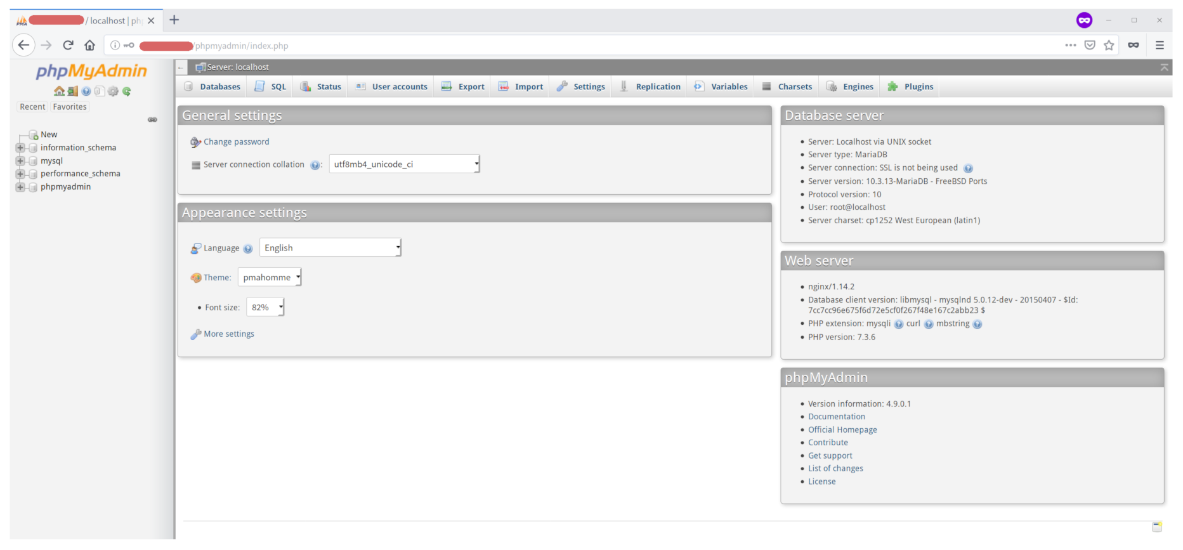This screenshot has height=550, width=1183.
Task: Click the Recent tables button
Action: (32, 107)
